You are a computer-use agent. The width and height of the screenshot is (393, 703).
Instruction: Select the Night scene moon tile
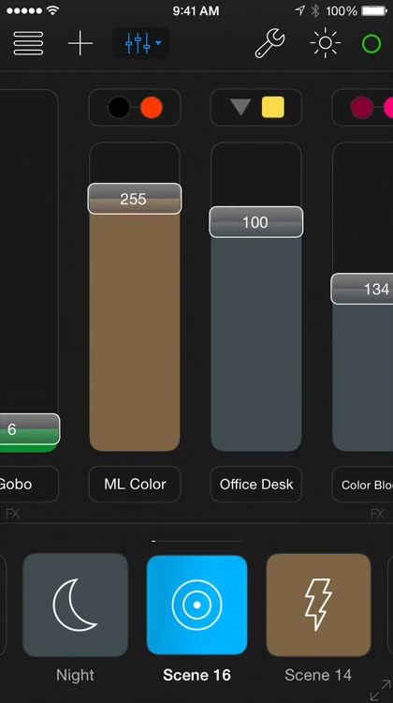click(75, 605)
